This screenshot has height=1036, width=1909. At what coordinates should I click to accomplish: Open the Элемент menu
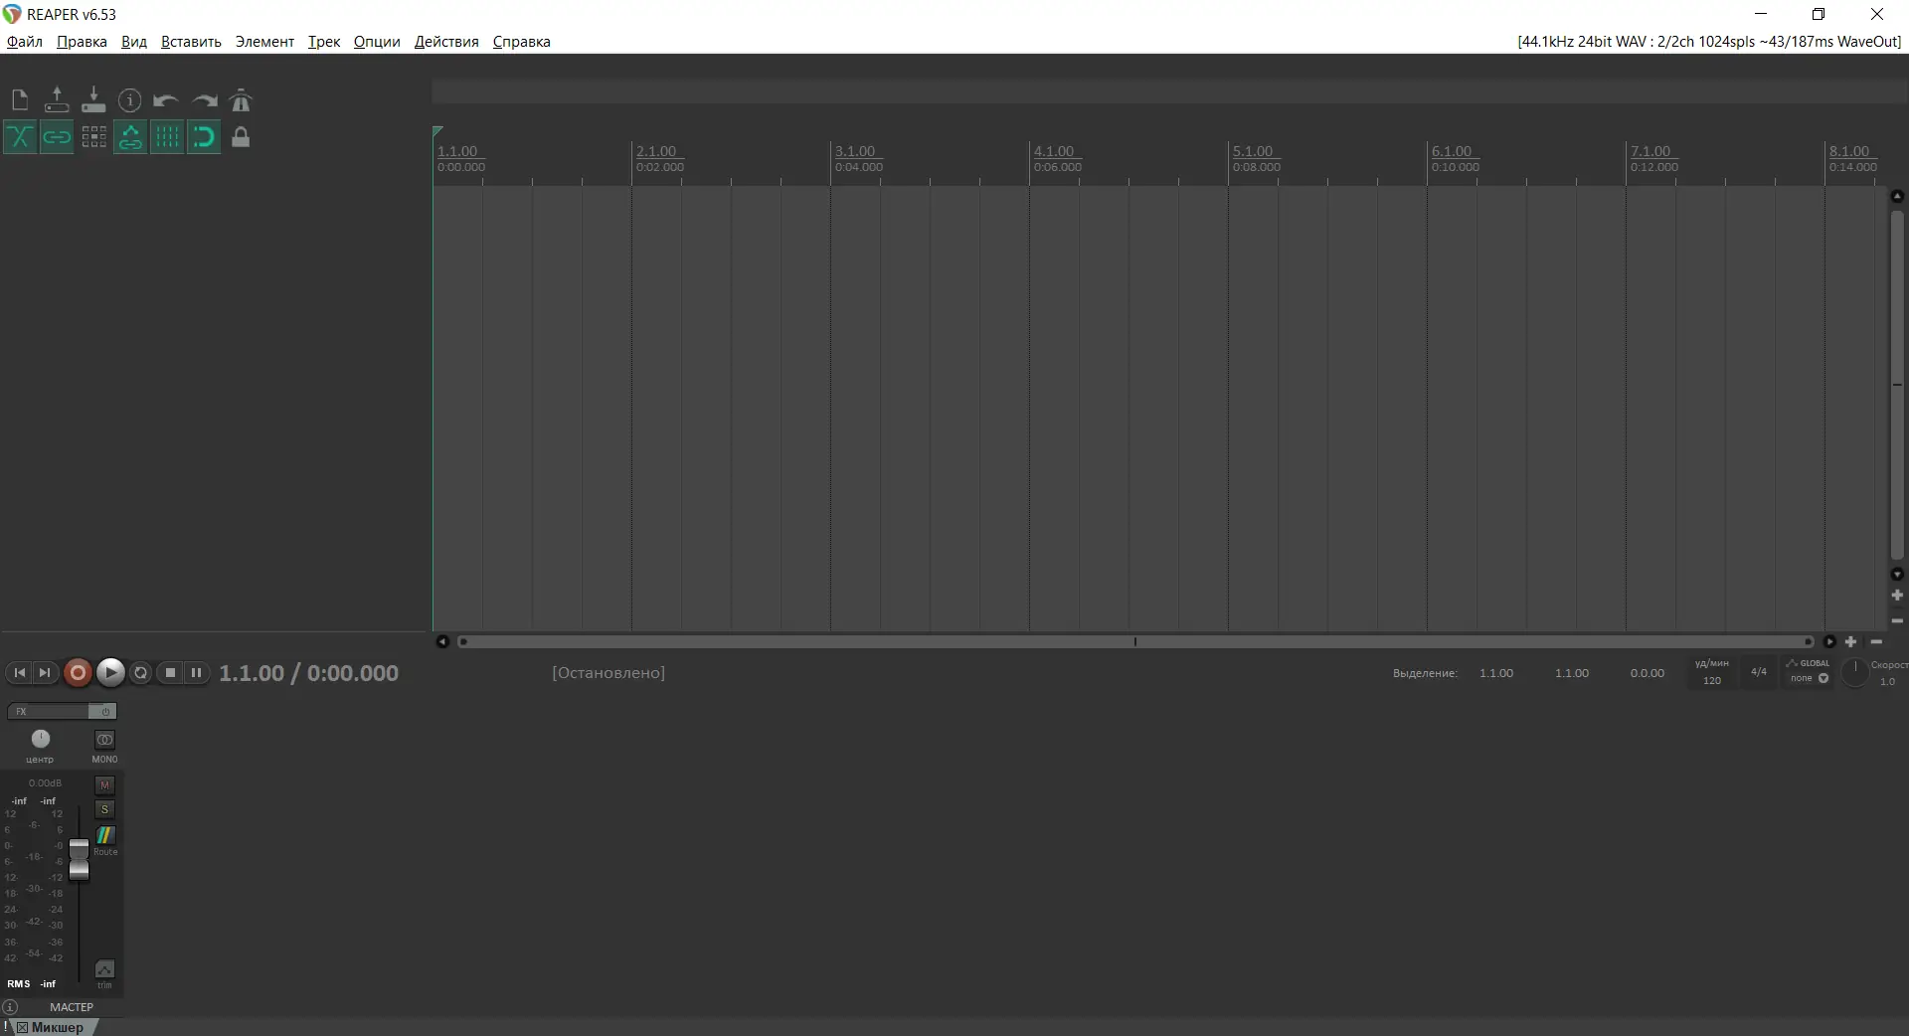tap(264, 42)
